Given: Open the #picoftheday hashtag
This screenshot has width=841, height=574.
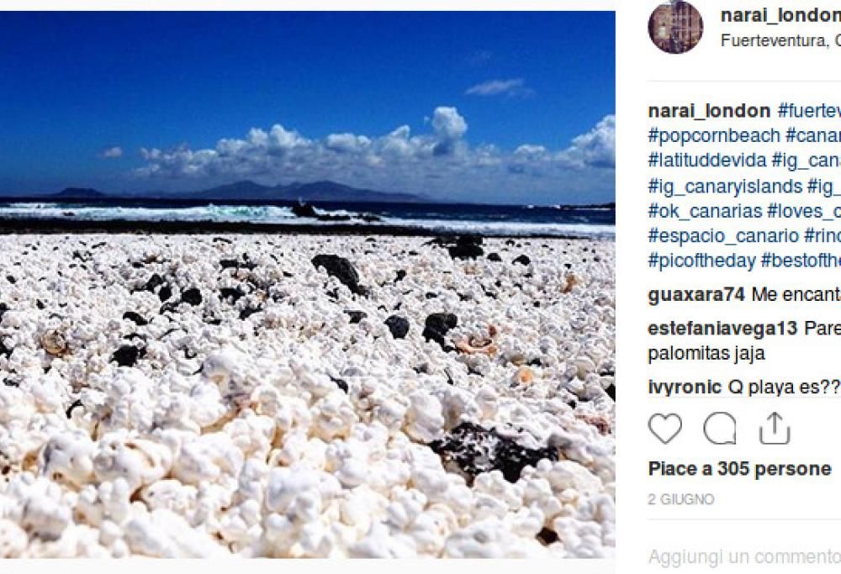Looking at the screenshot, I should tap(701, 261).
